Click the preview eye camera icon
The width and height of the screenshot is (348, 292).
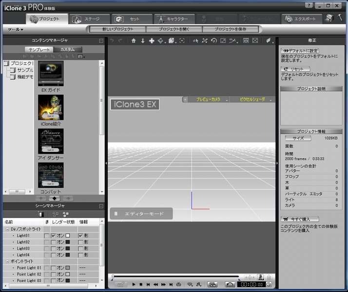246,40
